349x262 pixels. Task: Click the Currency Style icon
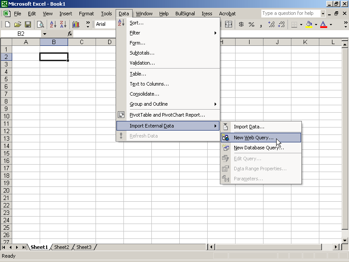point(240,24)
